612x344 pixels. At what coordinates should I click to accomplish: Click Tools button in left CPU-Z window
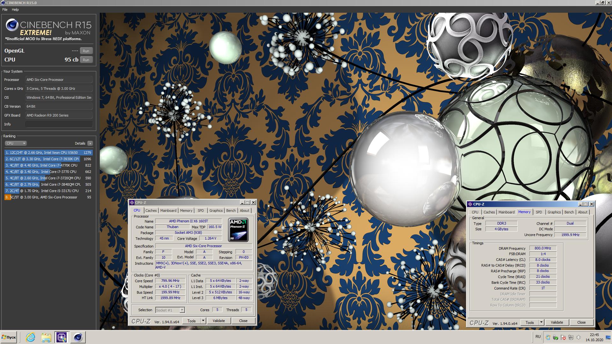pos(192,321)
